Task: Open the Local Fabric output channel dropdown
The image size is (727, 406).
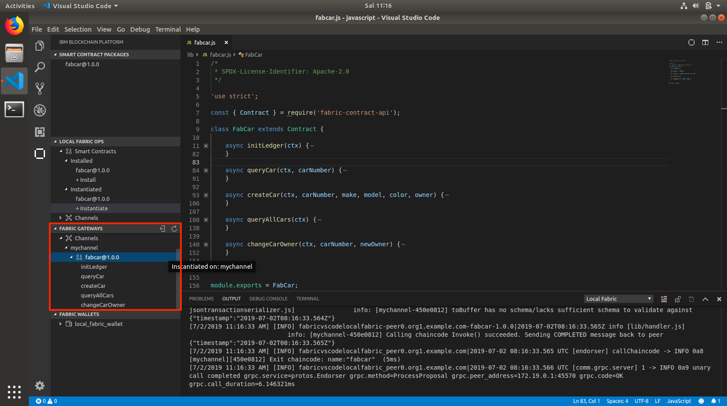Action: point(618,299)
